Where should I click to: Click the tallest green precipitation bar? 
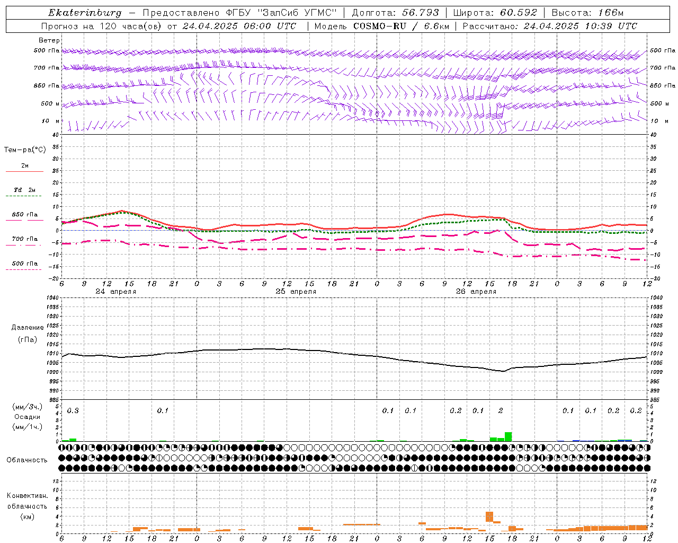pos(508,437)
